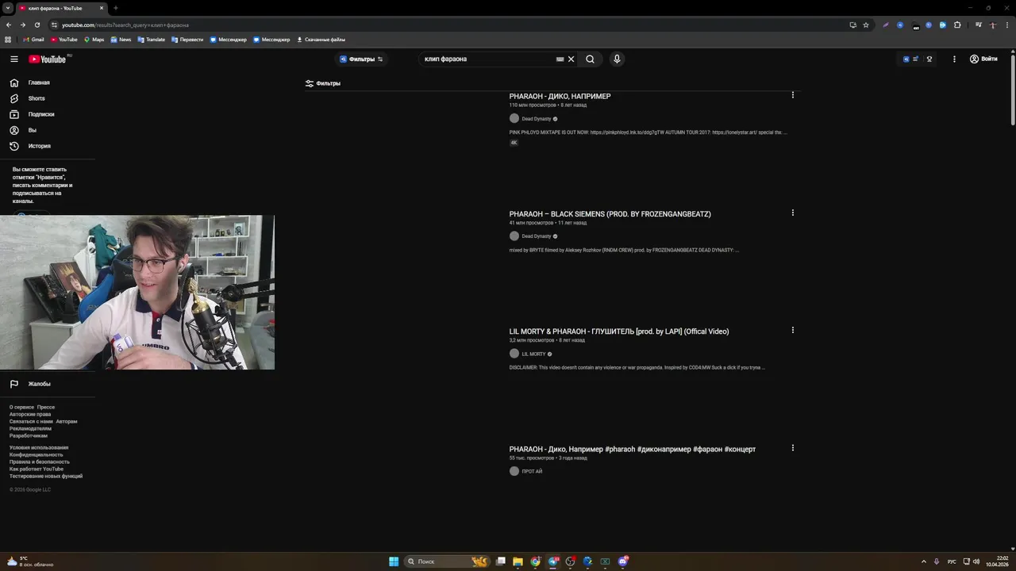
Task: Click LIL MORTY channel avatar
Action: (514, 354)
